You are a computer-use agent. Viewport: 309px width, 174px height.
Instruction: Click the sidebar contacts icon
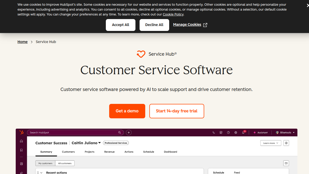point(21,164)
